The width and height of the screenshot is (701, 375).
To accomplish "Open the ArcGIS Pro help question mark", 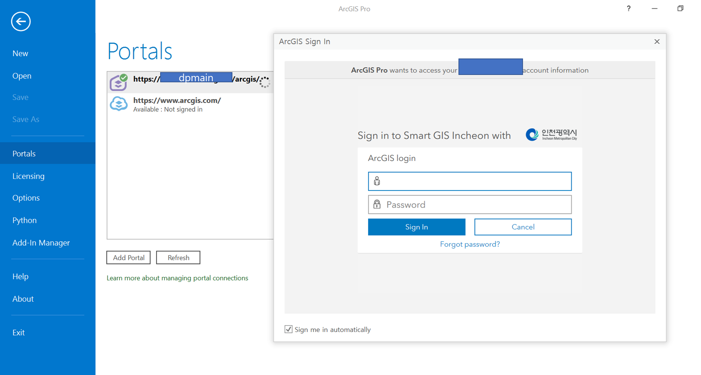I will click(x=629, y=8).
